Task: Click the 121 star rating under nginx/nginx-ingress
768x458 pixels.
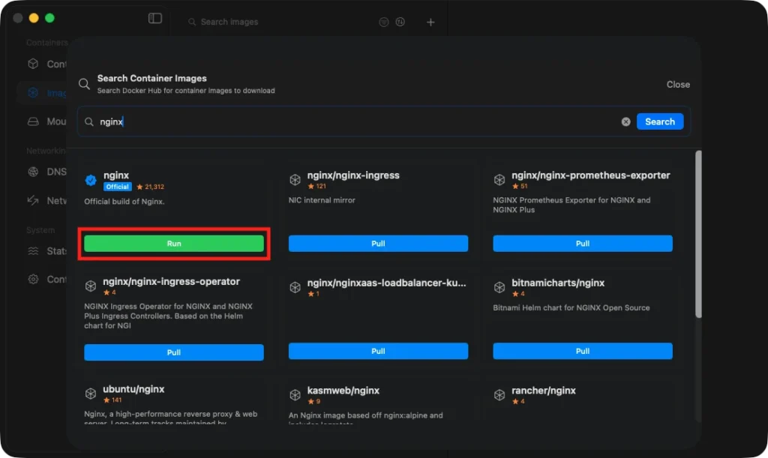Action: coord(317,186)
